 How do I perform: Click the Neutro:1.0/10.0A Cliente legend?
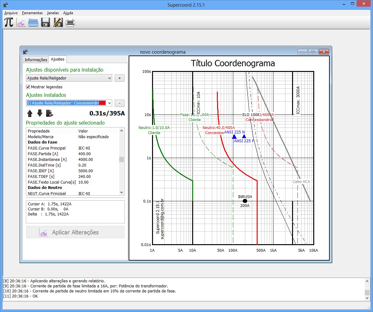(154, 130)
